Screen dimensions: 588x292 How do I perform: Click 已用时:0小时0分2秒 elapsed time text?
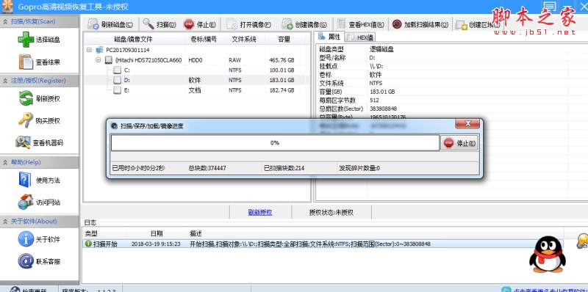(138, 168)
